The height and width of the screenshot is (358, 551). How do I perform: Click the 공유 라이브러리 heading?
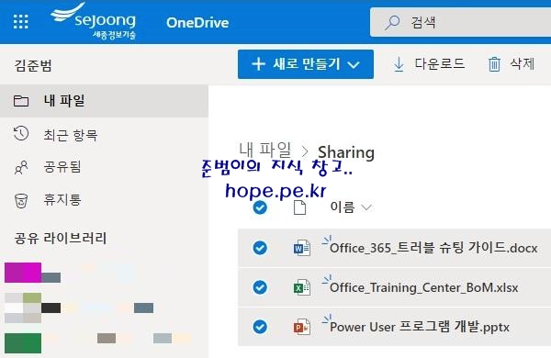tap(60, 238)
